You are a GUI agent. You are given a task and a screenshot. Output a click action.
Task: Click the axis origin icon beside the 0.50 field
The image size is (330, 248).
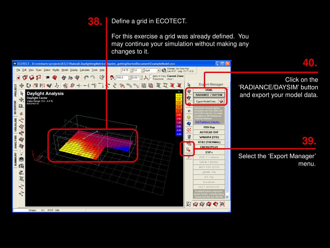146,77
